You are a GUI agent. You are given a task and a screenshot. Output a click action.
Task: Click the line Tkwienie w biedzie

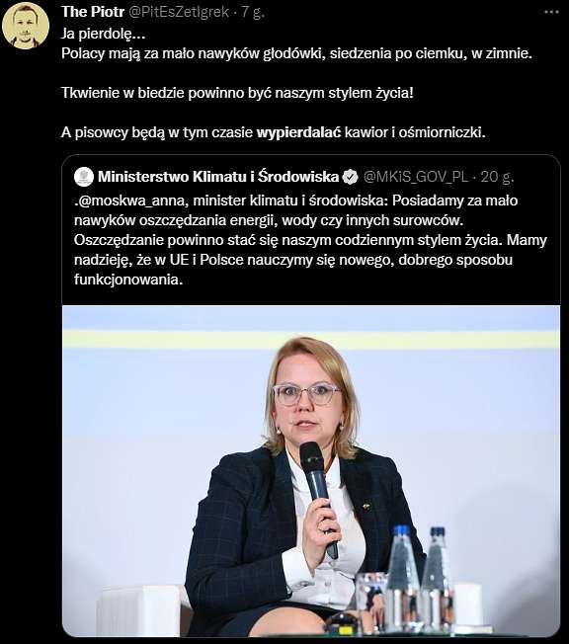237,93
